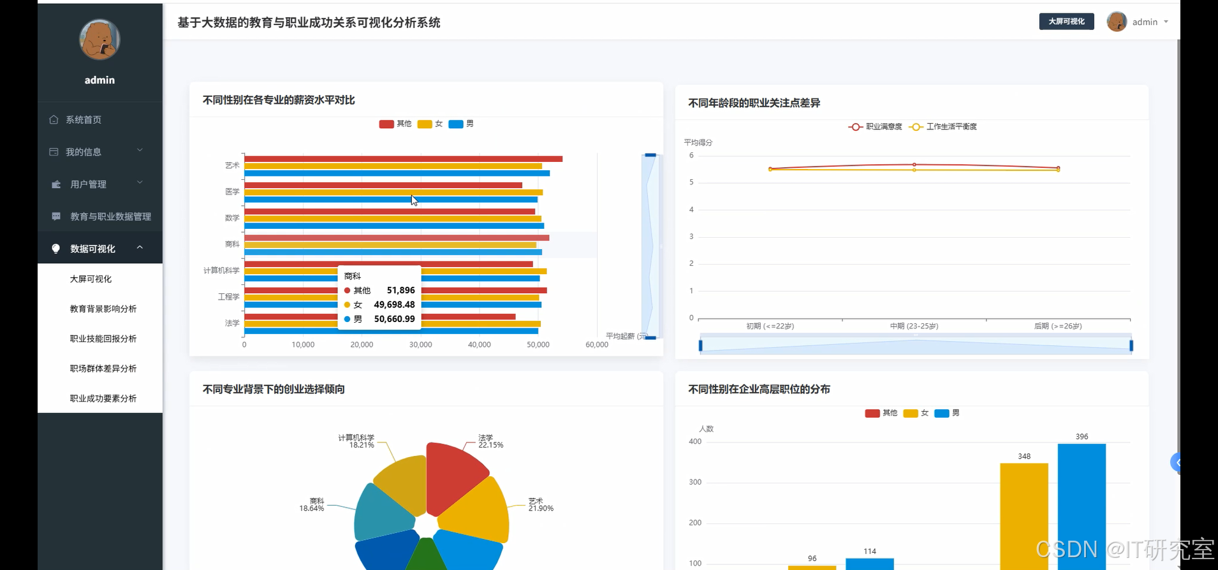Click the lightbulb icon beside 数据可视化
1218x570 pixels.
(55, 249)
